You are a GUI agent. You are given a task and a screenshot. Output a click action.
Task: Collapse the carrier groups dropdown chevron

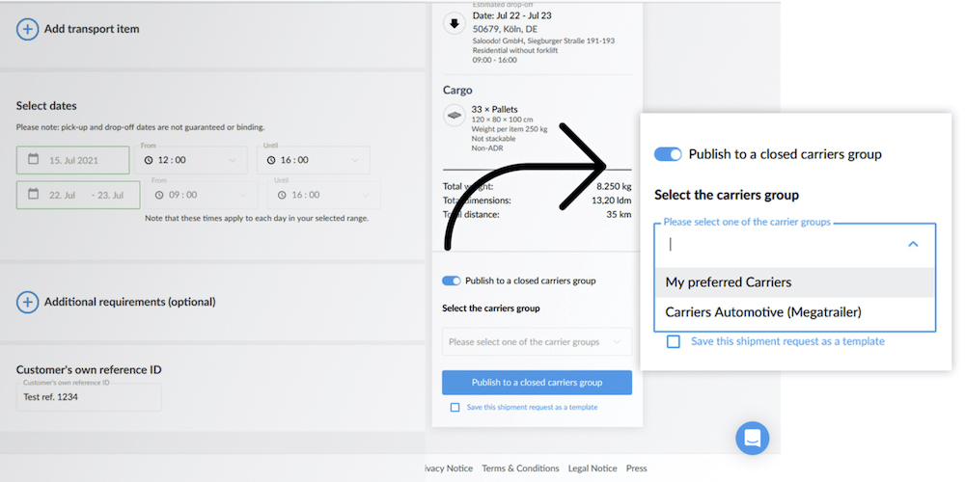(x=913, y=245)
